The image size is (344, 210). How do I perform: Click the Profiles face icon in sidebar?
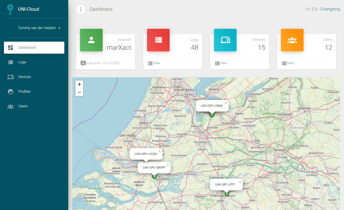coord(11,92)
